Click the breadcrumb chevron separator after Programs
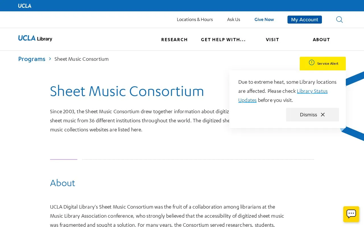The height and width of the screenshot is (227, 364). (50, 59)
